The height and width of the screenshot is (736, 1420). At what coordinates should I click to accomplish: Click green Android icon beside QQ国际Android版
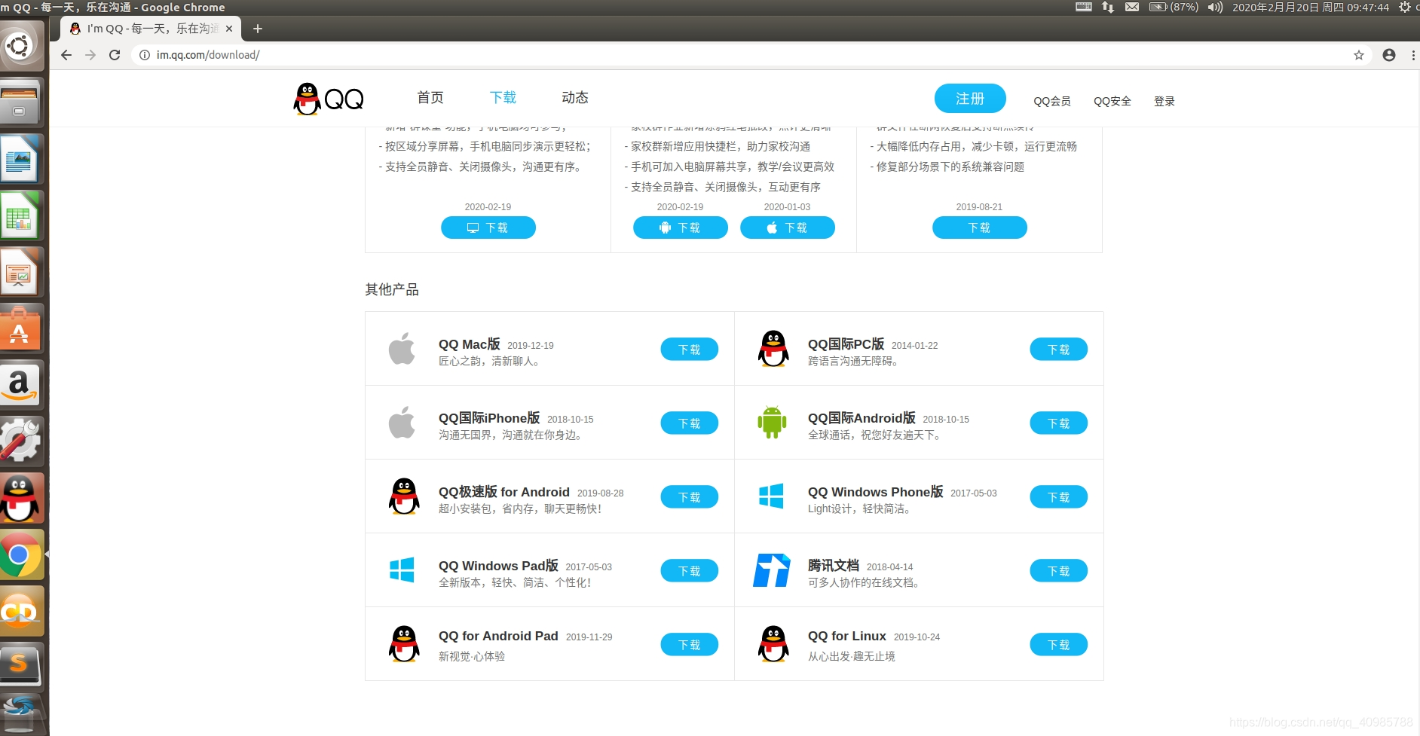pyautogui.click(x=772, y=423)
